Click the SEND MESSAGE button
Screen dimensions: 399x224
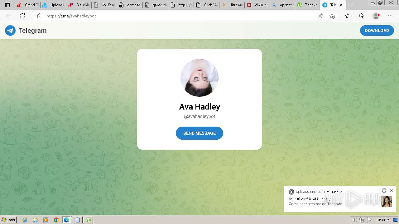click(199, 133)
